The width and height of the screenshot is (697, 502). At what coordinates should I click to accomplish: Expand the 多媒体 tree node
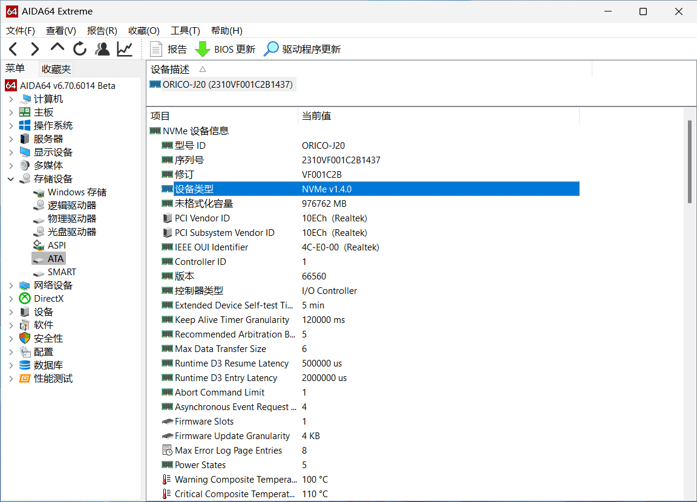11,166
